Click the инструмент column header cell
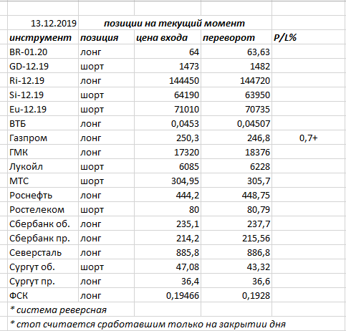Viewport: 346px width, 331px height. tap(43, 37)
